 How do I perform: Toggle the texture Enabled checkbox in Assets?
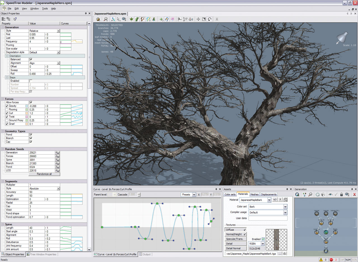point(263,239)
